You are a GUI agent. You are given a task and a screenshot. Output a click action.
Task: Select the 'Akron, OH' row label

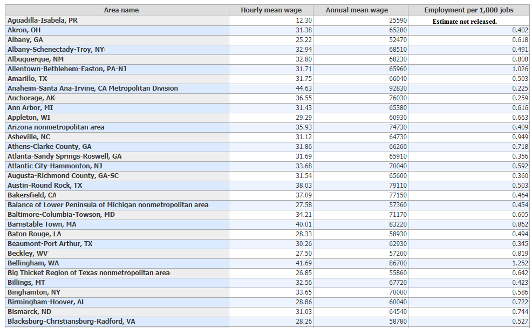click(24, 30)
